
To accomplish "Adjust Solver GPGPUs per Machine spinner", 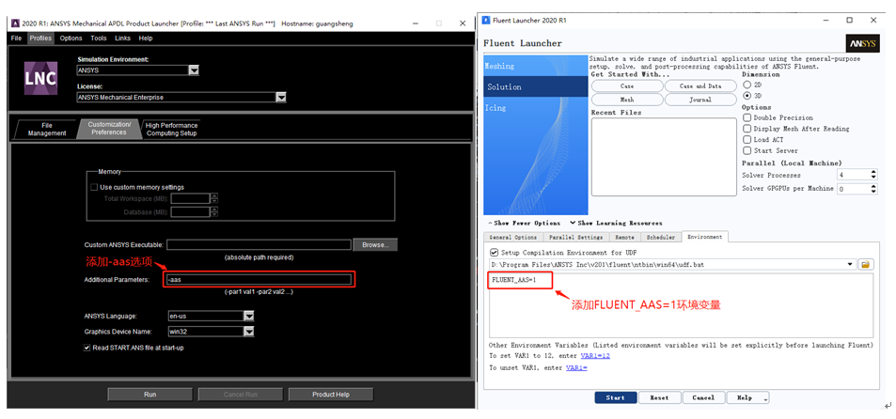I will pos(873,189).
